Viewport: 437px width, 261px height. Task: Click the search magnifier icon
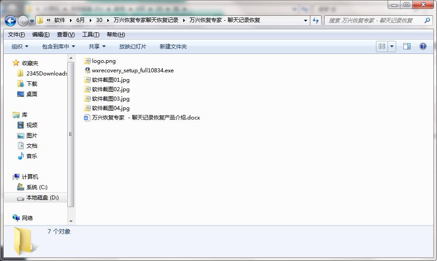(427, 20)
